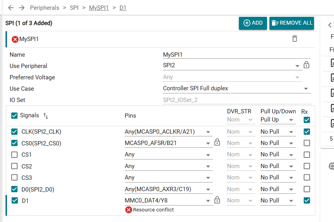Click the forward navigation arrow
Viewport: 334px width, 222px height.
22,8
